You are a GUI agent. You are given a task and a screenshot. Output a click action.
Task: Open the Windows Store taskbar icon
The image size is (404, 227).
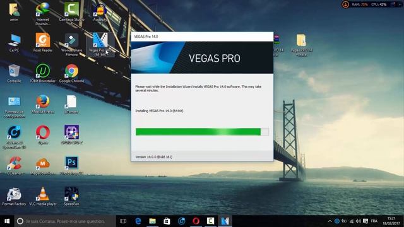point(167,221)
